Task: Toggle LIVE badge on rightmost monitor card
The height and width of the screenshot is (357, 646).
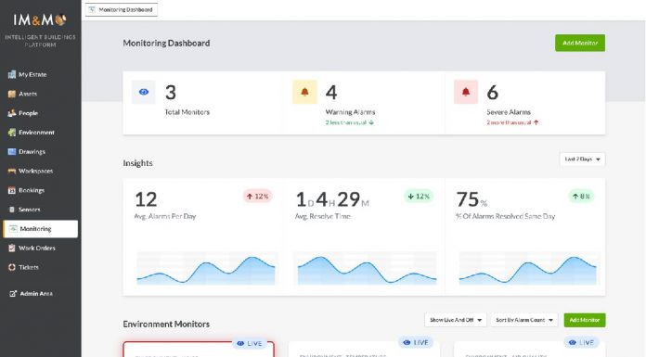Action: [x=581, y=342]
